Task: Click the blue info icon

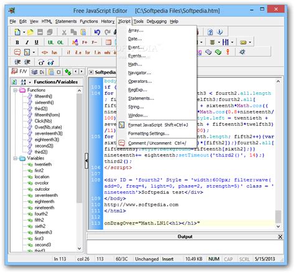Action: (x=220, y=32)
